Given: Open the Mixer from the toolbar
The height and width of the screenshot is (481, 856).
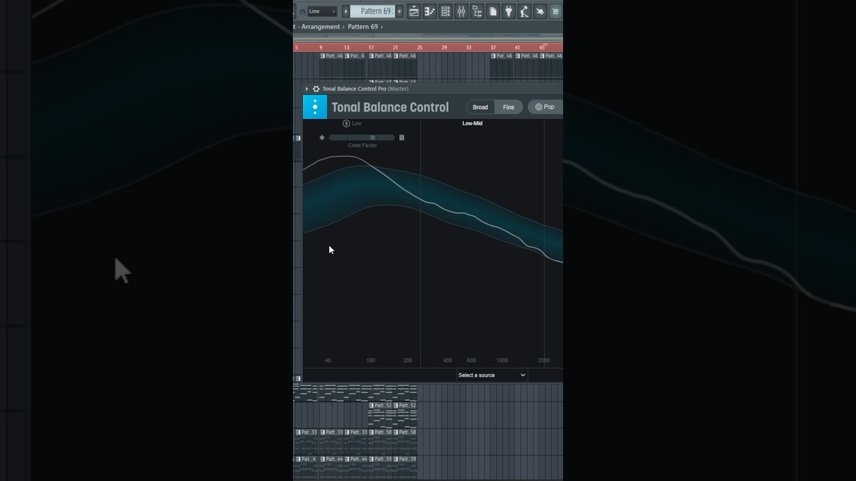Looking at the screenshot, I should point(461,11).
